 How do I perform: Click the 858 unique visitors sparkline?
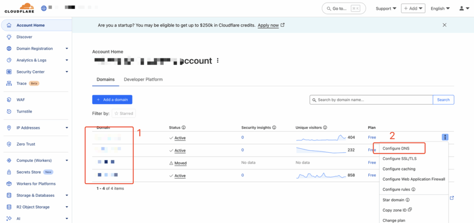tap(321, 175)
